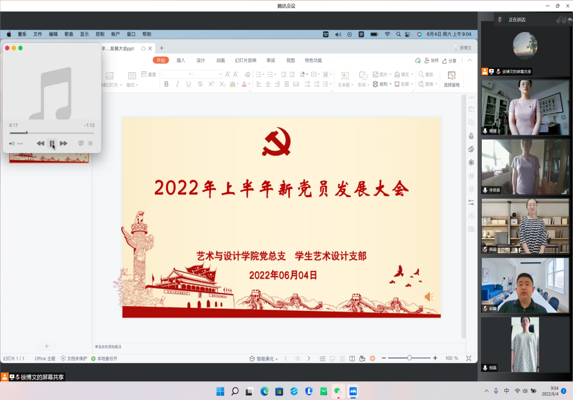Expand the font name combo box
The image size is (573, 400).
190,74
